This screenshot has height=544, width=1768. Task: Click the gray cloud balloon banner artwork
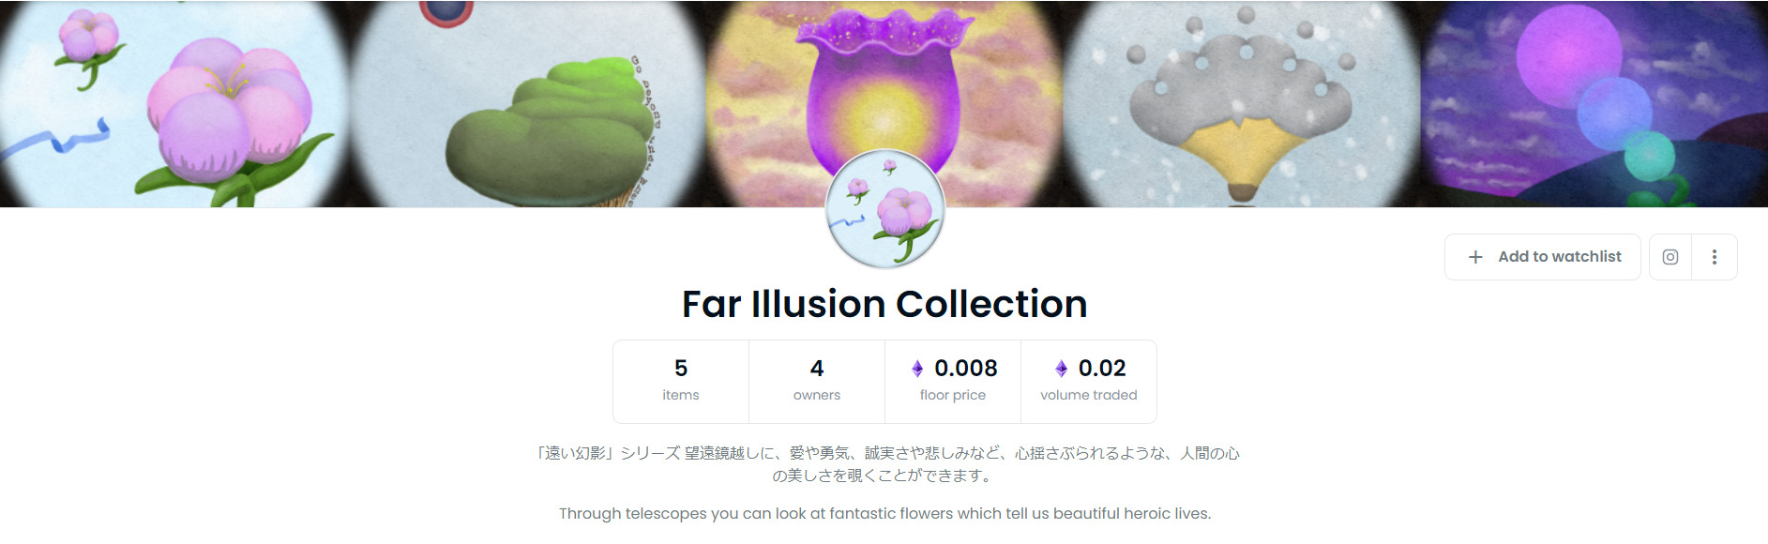[1240, 103]
